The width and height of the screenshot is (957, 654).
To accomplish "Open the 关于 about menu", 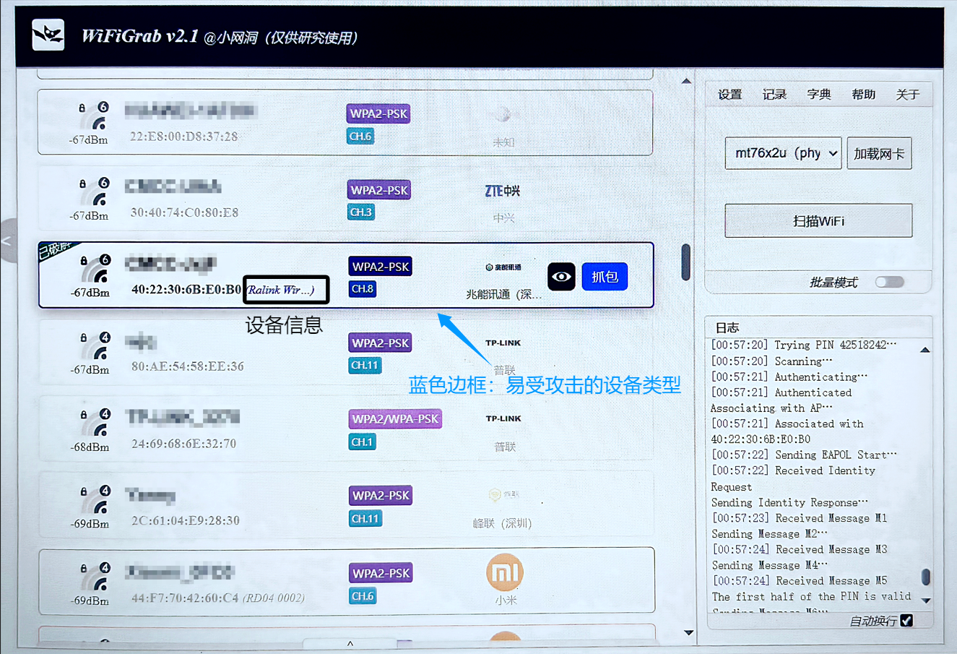I will (908, 95).
